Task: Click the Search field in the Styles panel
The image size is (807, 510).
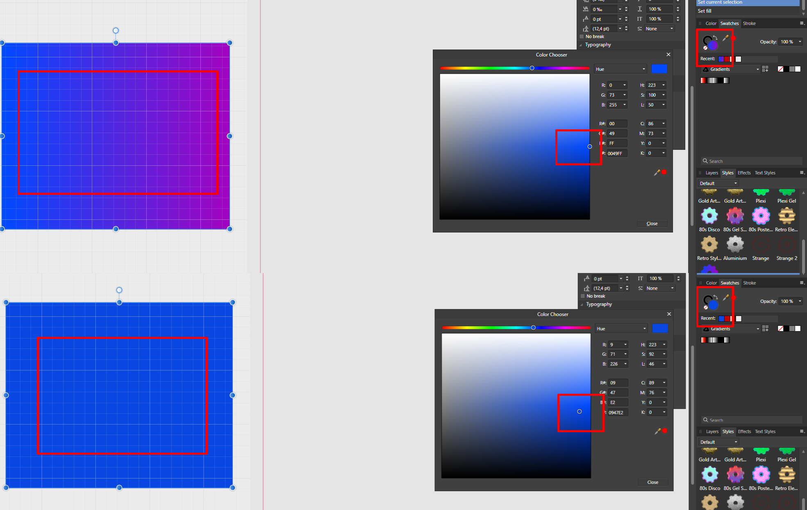Action: 751,161
